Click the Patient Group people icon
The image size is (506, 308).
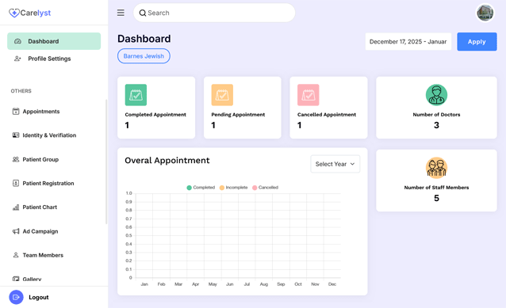(16, 159)
